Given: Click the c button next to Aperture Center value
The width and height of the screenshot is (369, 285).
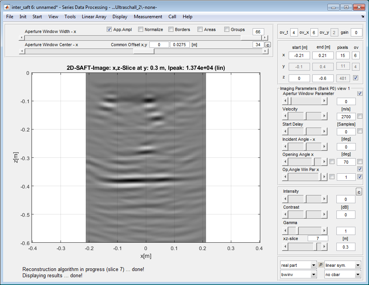Looking at the screenshot, I should [x=268, y=45].
